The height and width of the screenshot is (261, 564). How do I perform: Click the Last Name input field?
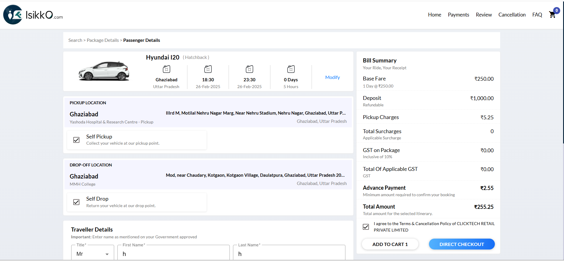[x=289, y=254]
